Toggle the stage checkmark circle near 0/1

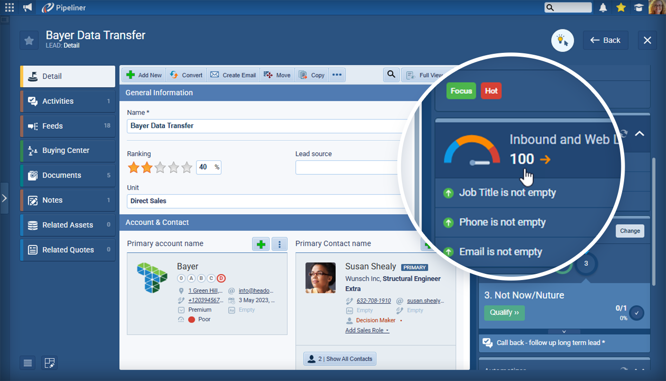637,313
